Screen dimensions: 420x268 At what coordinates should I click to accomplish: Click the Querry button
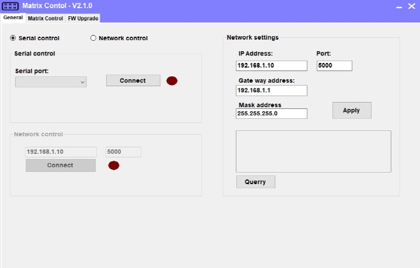(256, 182)
